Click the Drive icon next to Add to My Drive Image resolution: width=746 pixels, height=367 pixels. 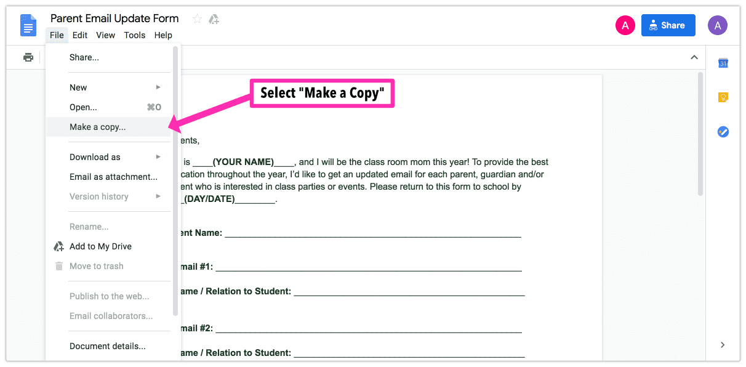tap(58, 246)
